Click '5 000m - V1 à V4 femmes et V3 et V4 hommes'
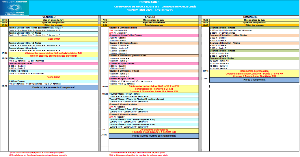 [231, 30]
